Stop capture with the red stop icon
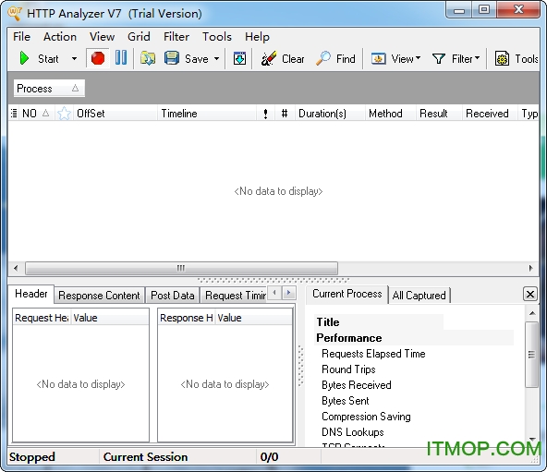547x472 pixels. pyautogui.click(x=98, y=58)
